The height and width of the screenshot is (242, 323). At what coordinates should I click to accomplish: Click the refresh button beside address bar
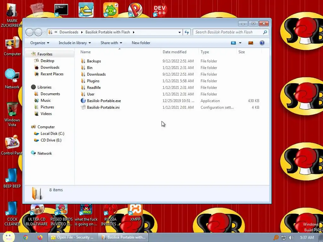187,32
